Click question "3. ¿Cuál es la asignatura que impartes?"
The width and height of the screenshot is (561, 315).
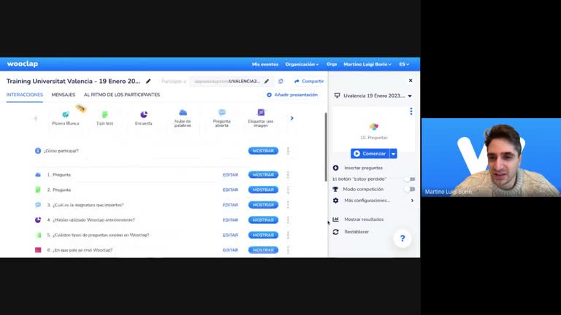tap(85, 205)
